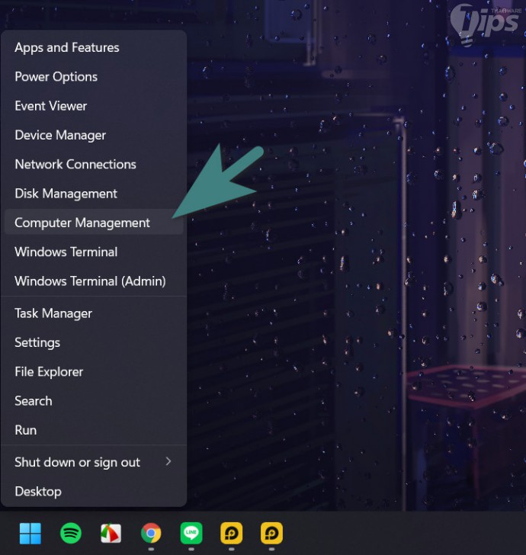Image resolution: width=526 pixels, height=555 pixels.
Task: Open Network Connections
Action: tap(94, 164)
